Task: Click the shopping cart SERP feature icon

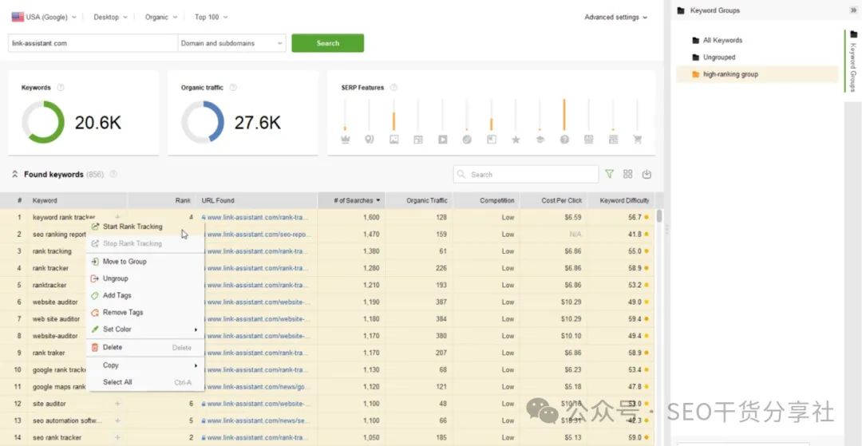Action: click(x=638, y=140)
